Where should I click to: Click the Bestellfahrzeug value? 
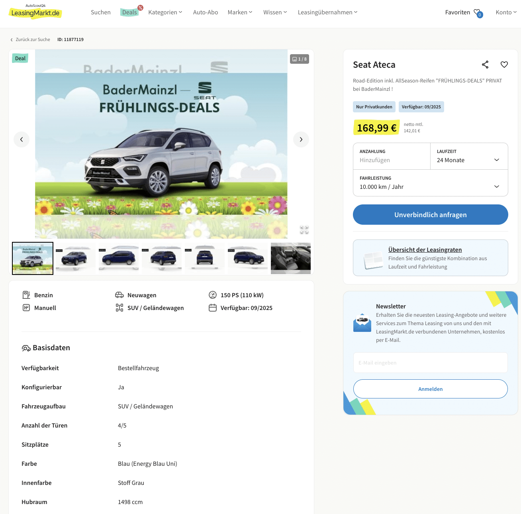tap(138, 368)
